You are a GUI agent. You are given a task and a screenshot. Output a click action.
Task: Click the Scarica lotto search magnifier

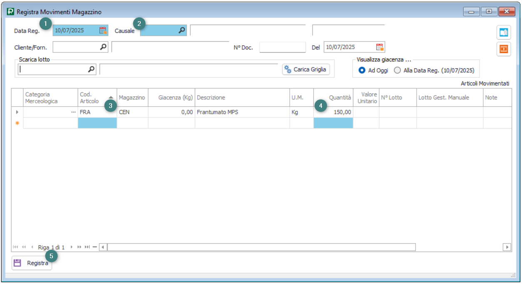tap(91, 70)
